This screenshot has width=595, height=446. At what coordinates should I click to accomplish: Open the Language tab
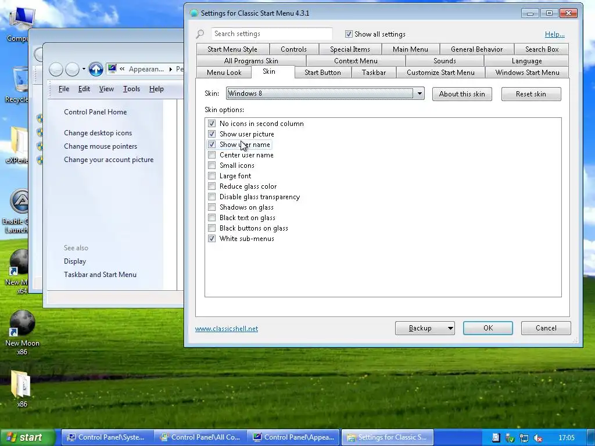pos(526,60)
